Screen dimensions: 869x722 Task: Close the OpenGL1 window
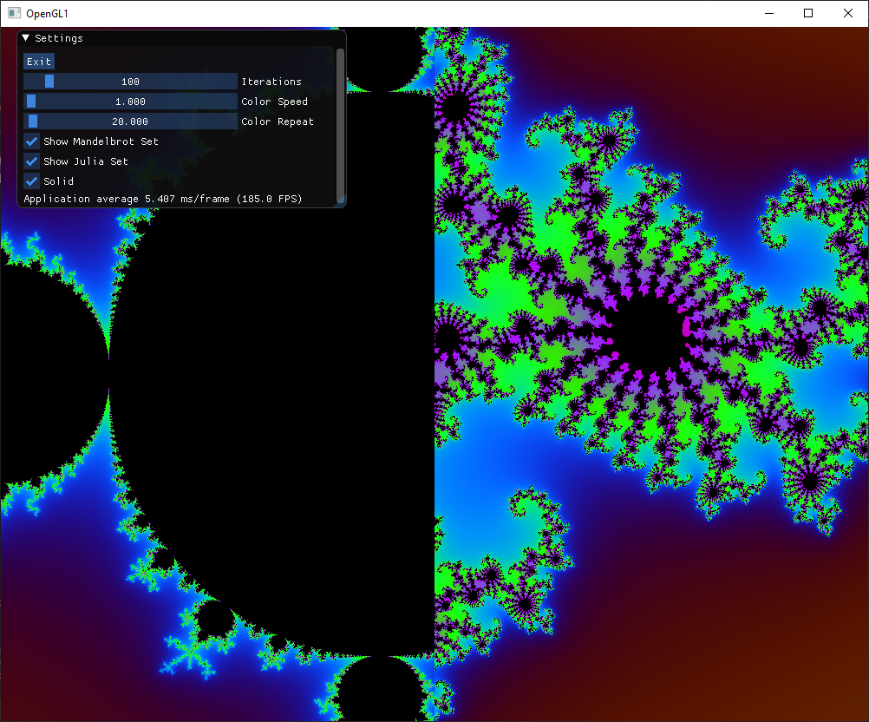(848, 13)
